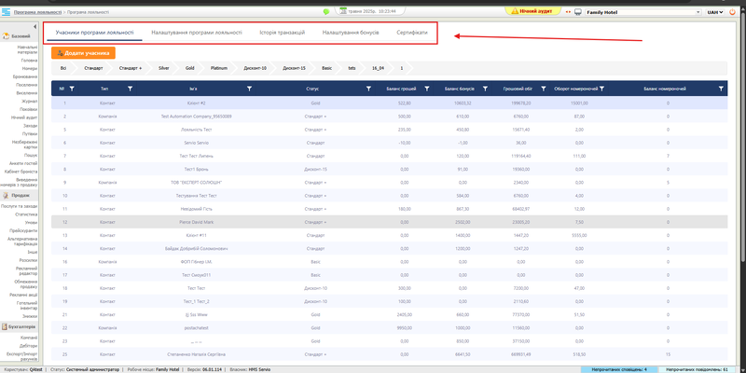
Task: Open filter for Ім'я column
Action: tap(250, 89)
